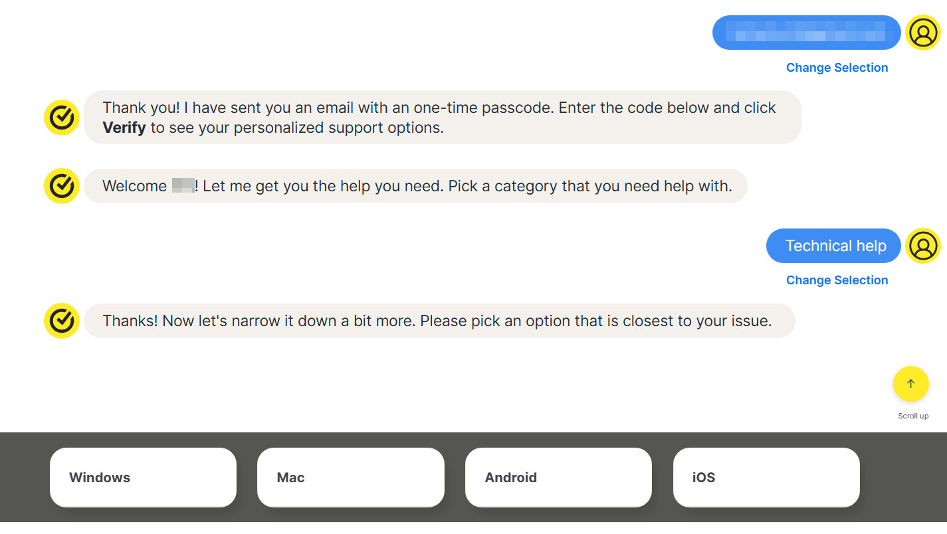Click the one-time passcode message bubble

point(442,118)
